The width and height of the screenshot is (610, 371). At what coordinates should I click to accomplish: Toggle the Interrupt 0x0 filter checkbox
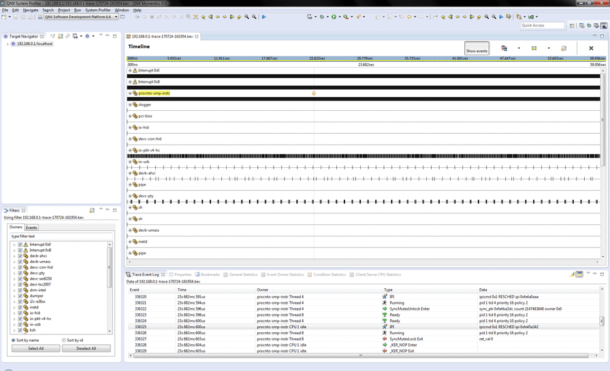coord(20,245)
